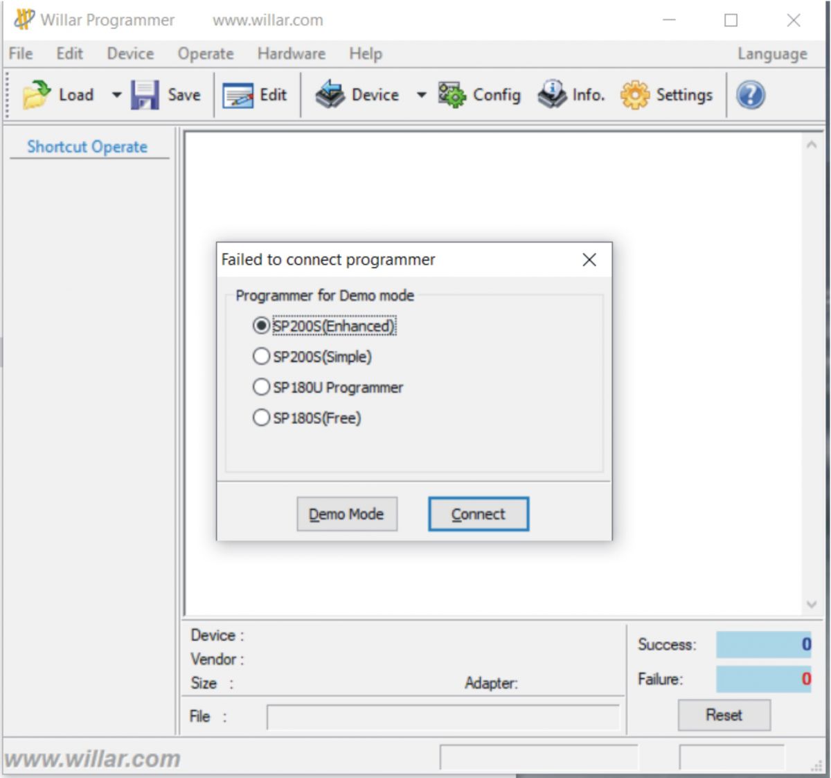
Task: Click the 'Adapter:' label text
Action: [x=491, y=683]
